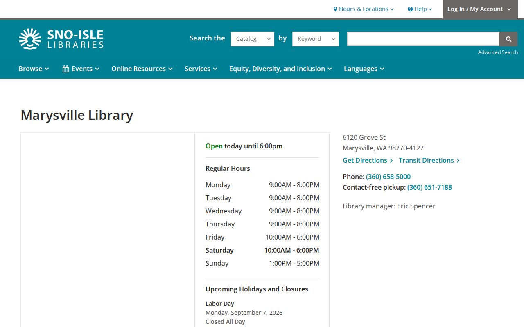Viewport: 524px width, 327px height.
Task: Expand the Help menu
Action: click(420, 9)
